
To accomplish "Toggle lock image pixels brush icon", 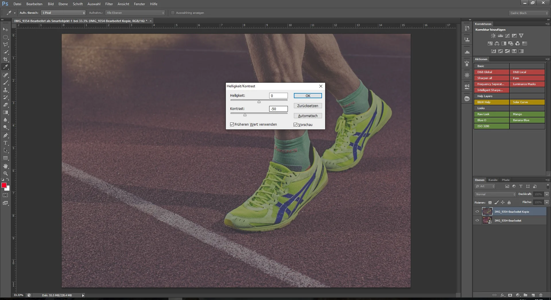I will coord(496,202).
